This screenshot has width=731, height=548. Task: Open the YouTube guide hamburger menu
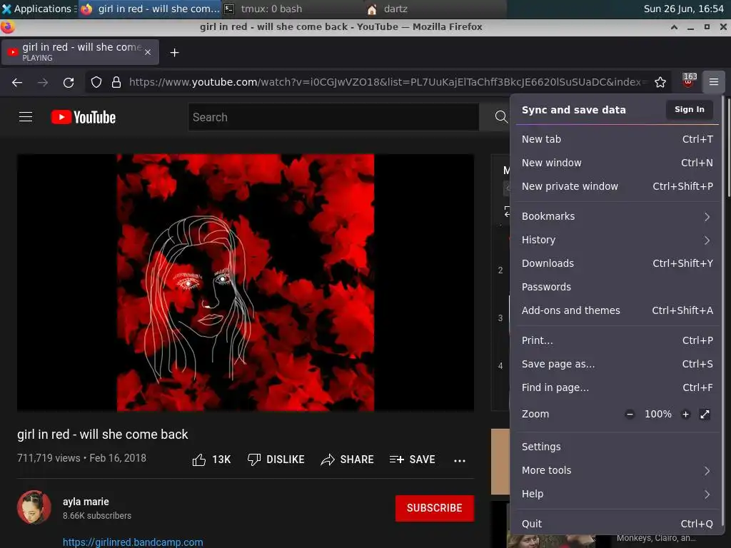click(26, 117)
